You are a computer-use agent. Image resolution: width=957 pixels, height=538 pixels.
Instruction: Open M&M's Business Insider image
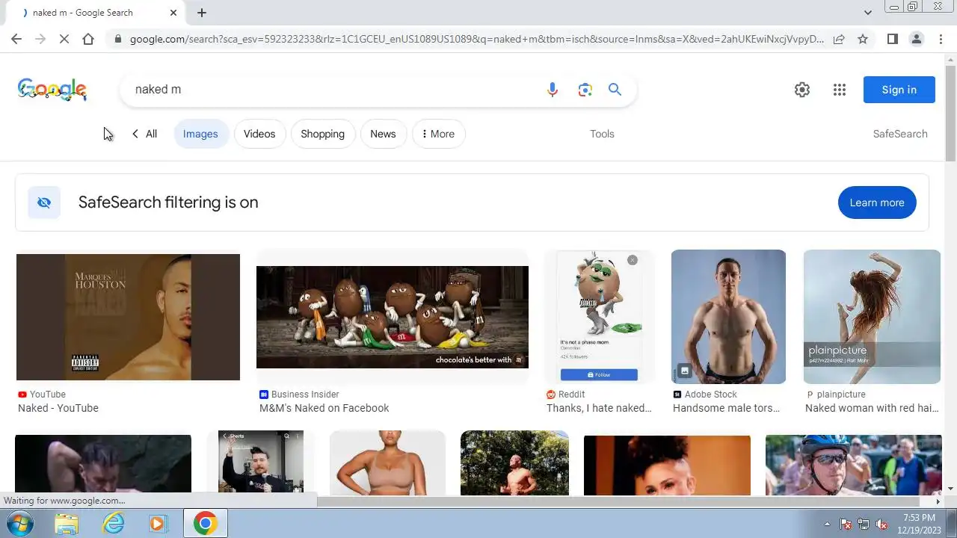tap(393, 317)
